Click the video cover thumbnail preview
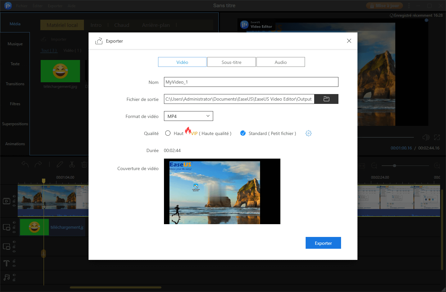The height and width of the screenshot is (292, 446). pos(222,191)
